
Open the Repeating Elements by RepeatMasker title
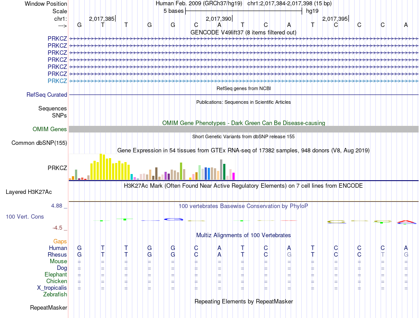tap(244, 301)
